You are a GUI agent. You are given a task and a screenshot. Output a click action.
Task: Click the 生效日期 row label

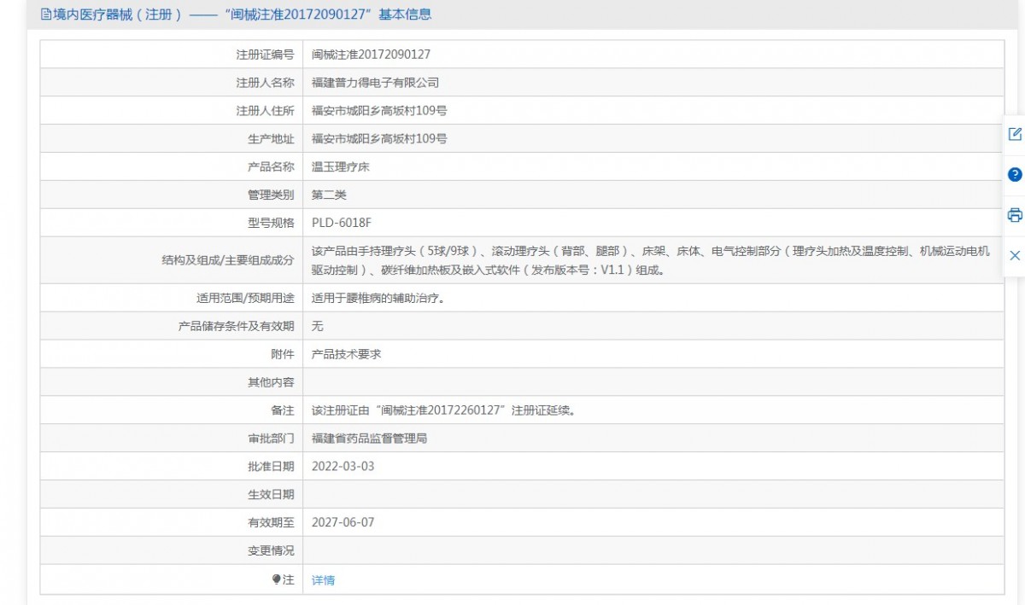point(271,494)
